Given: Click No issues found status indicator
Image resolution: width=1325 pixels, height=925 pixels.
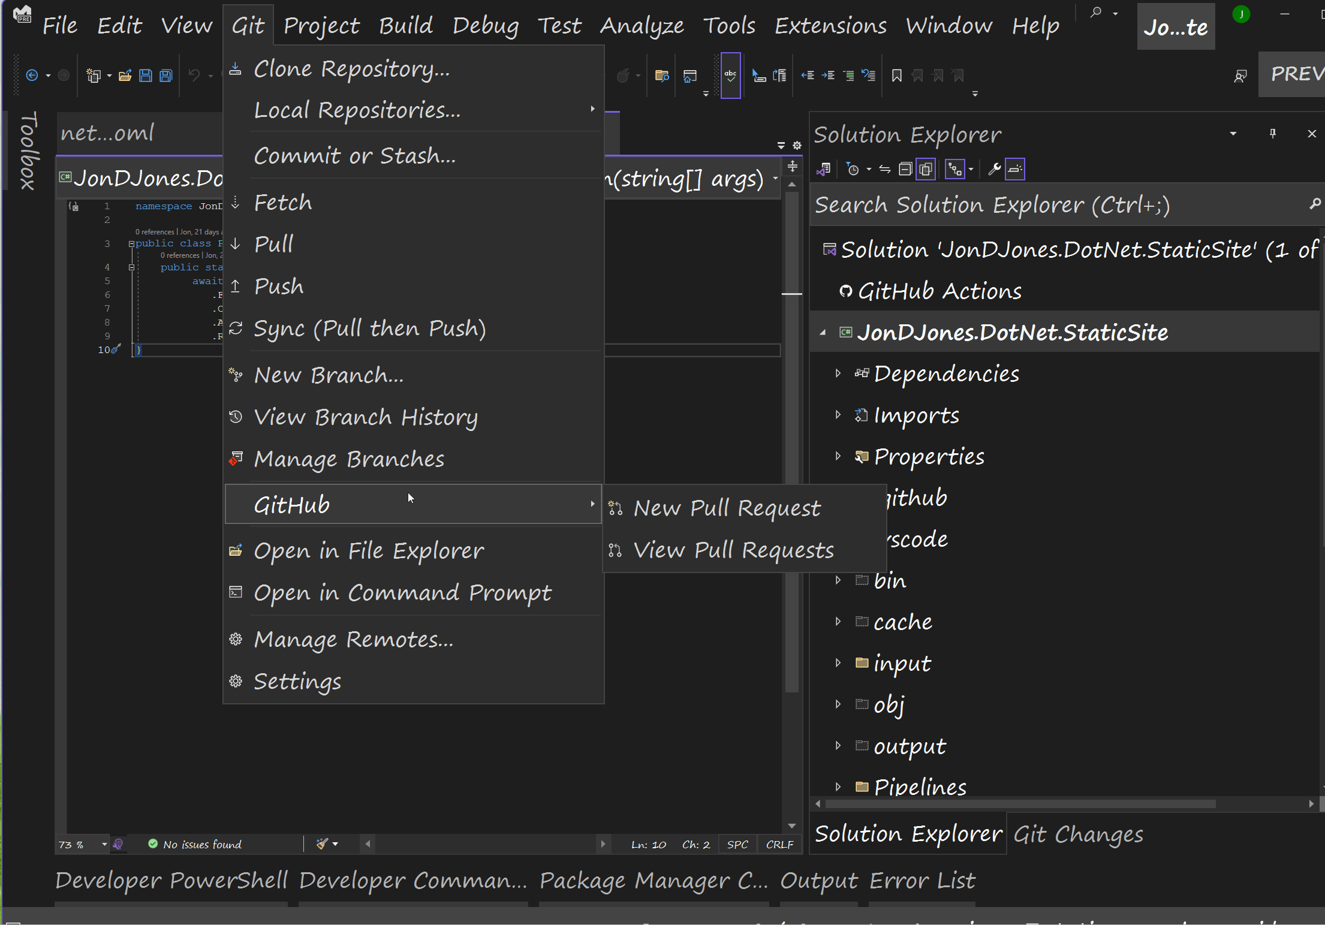Looking at the screenshot, I should pyautogui.click(x=195, y=844).
